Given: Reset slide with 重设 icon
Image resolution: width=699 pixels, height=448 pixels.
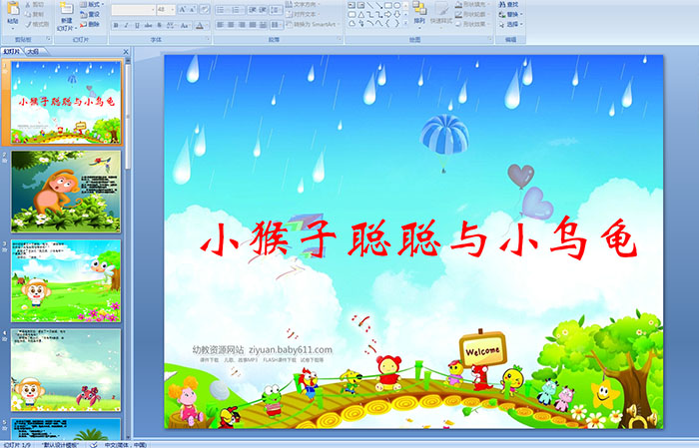Looking at the screenshot, I should tap(91, 15).
